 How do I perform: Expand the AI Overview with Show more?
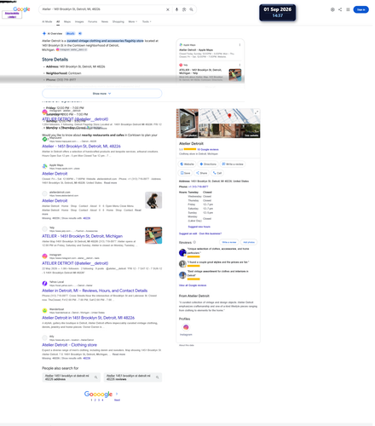tap(102, 94)
